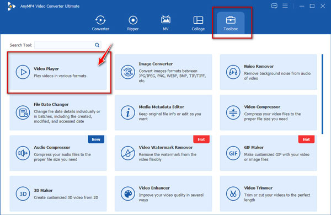This screenshot has width=331, height=215.
Task: Click the 3D Maker icon
Action: [x=23, y=193]
